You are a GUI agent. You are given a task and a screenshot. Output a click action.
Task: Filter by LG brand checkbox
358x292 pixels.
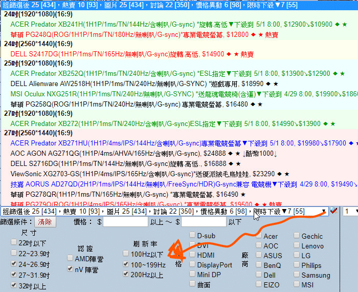[x=297, y=255]
